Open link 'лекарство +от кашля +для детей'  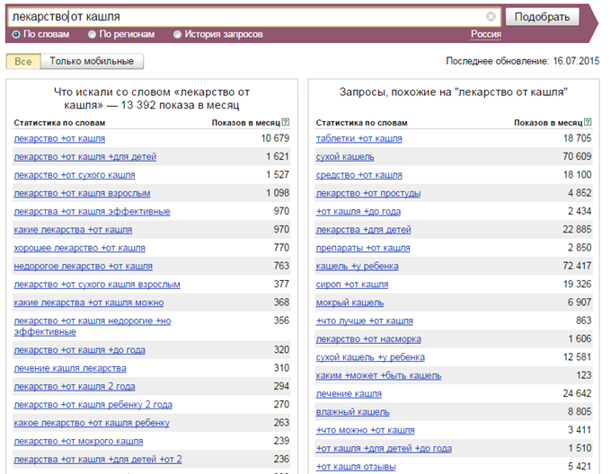pos(85,157)
